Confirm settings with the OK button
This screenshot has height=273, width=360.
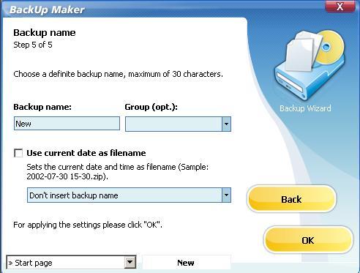coord(308,240)
